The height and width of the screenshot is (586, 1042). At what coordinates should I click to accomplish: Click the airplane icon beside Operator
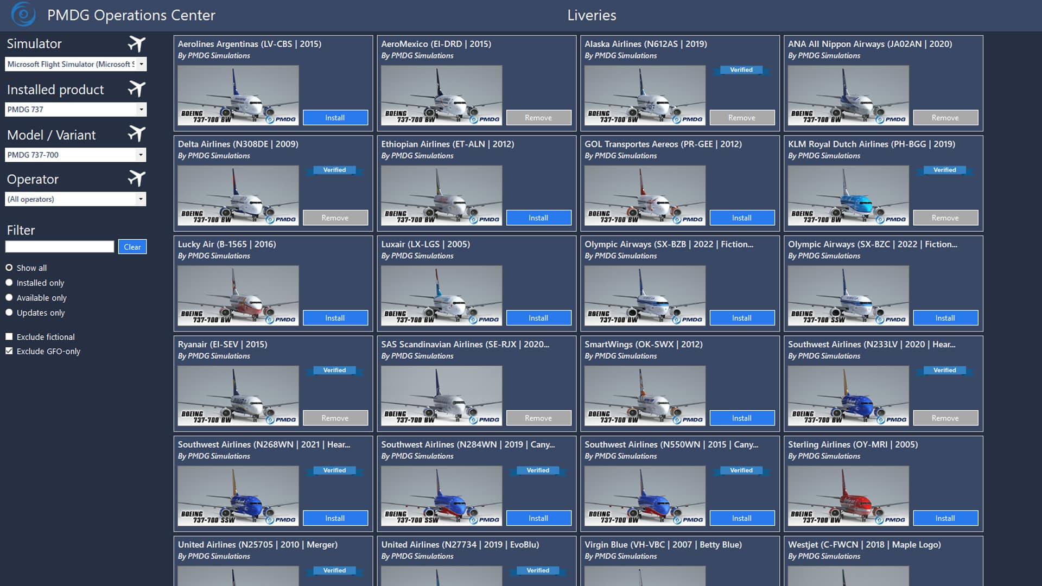tap(137, 179)
